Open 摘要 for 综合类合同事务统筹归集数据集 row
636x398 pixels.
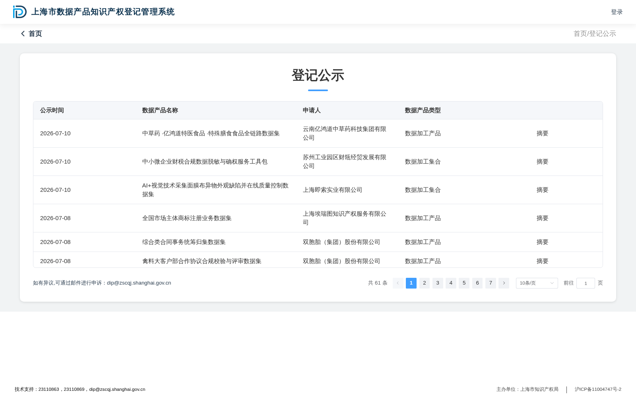(x=543, y=242)
